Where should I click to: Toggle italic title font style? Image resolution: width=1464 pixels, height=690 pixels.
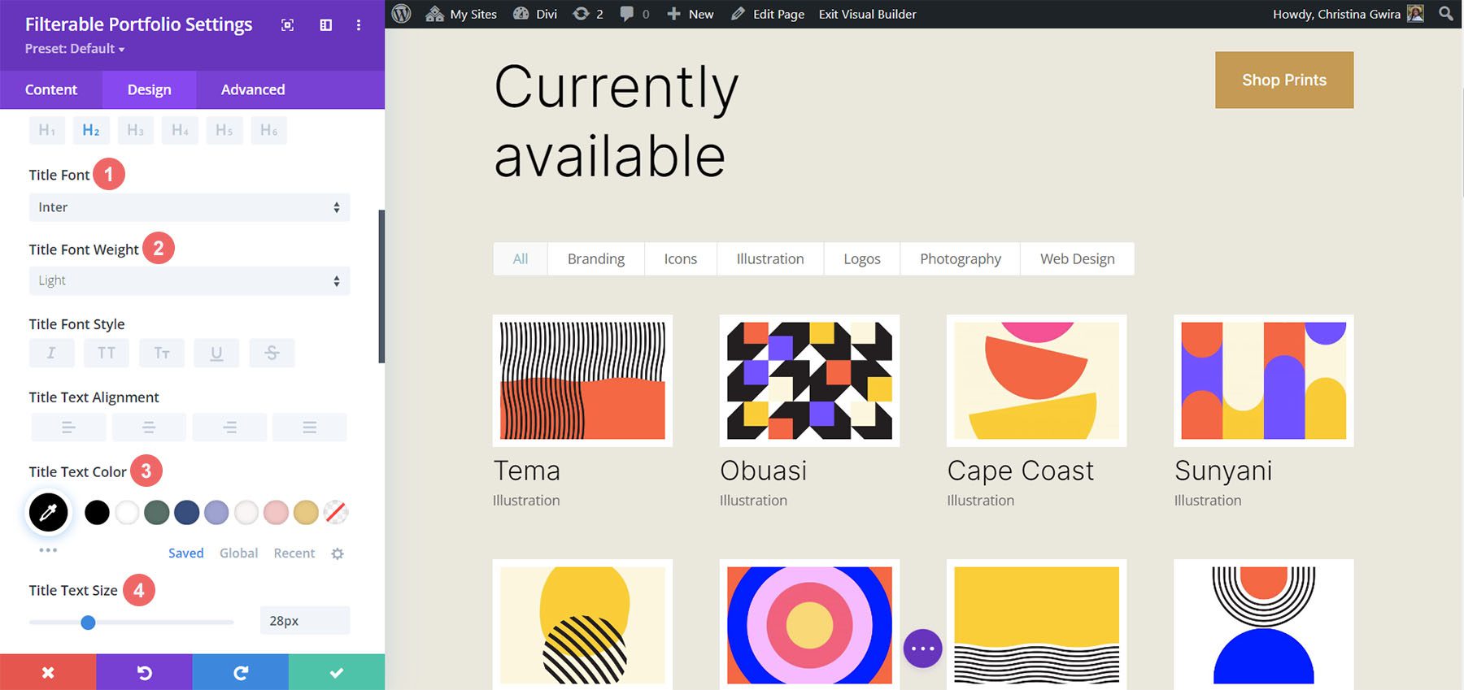[x=51, y=353]
